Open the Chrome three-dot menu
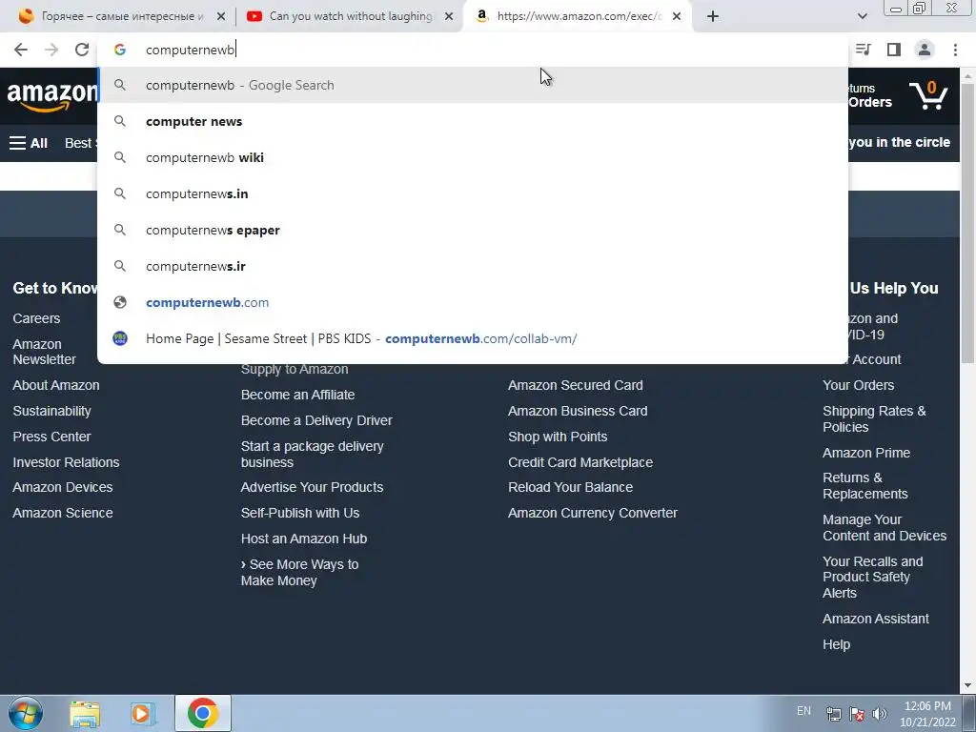The image size is (976, 732). [955, 50]
